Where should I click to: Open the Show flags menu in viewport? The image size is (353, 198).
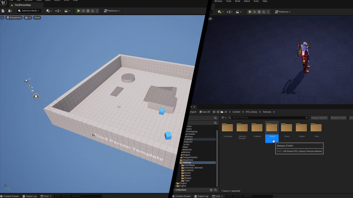coord(37,18)
